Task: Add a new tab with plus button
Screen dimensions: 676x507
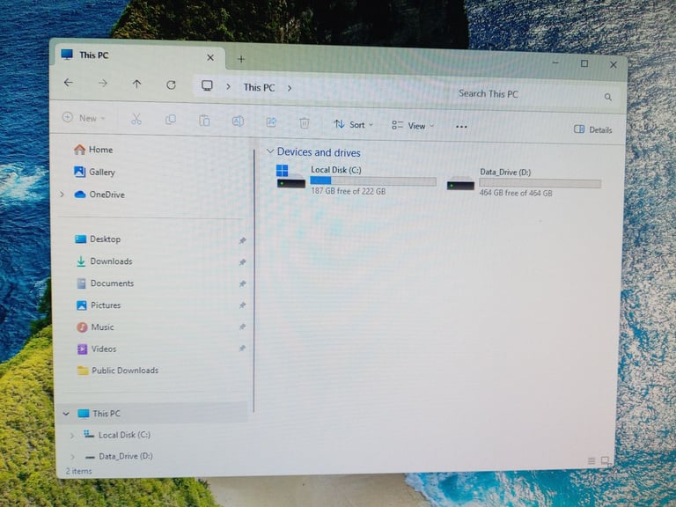Action: [x=241, y=59]
